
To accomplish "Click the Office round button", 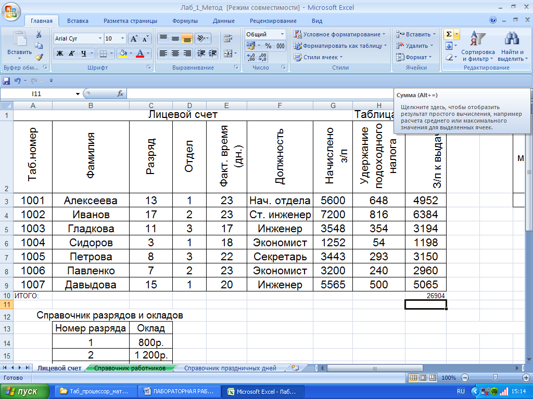I will 11,11.
